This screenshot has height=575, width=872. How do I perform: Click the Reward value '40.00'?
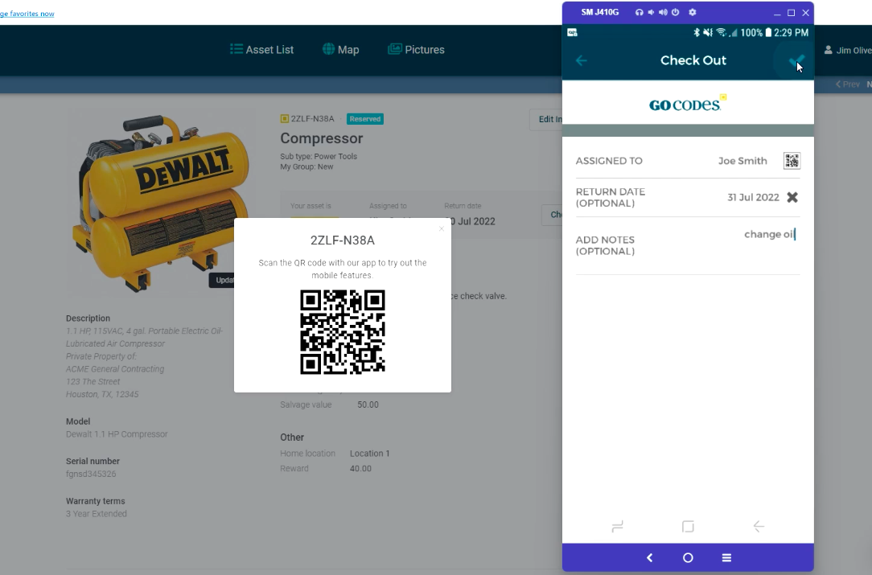click(x=360, y=469)
